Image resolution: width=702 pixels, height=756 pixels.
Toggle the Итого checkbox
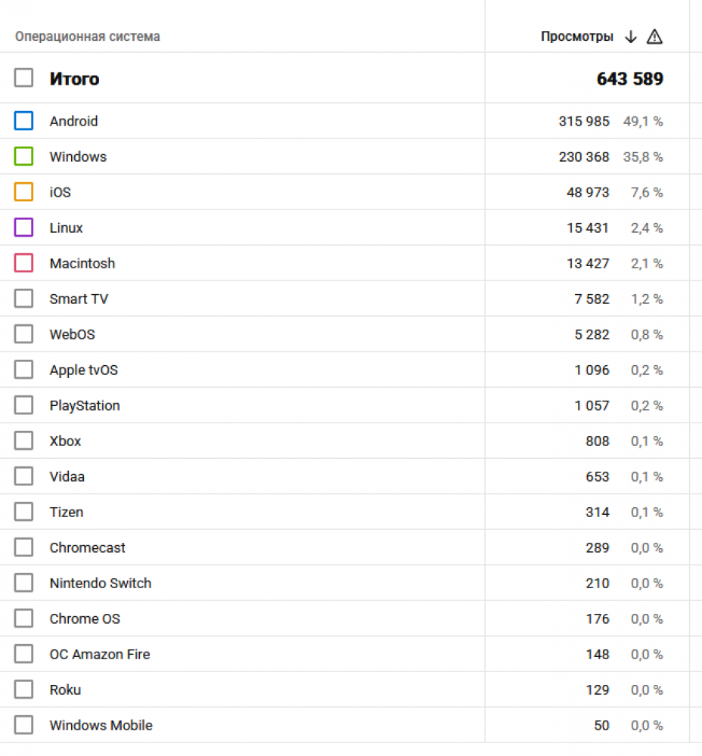point(24,78)
